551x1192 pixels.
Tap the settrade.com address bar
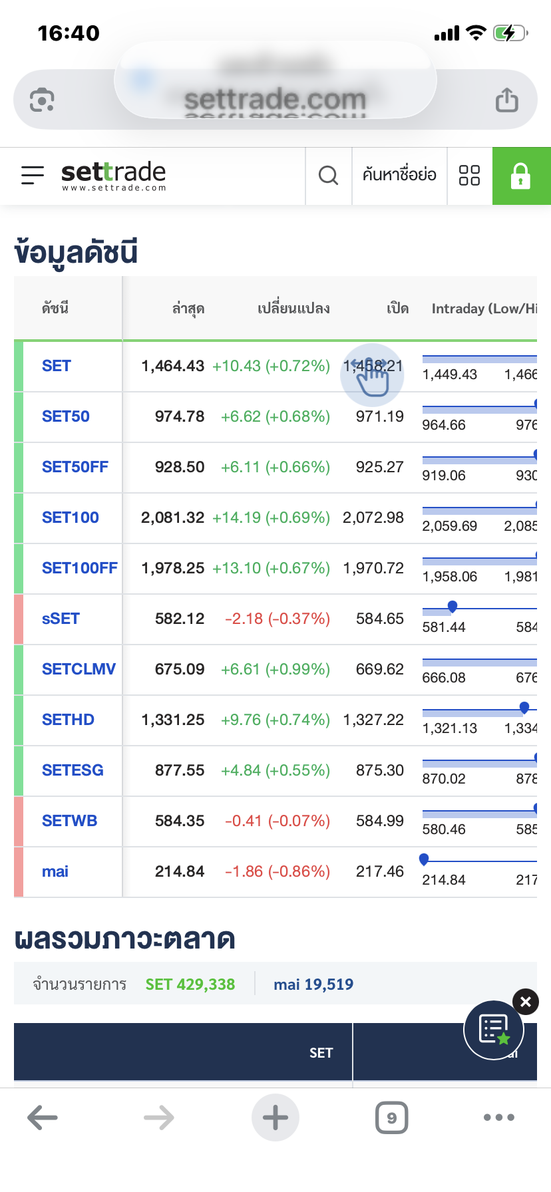275,100
